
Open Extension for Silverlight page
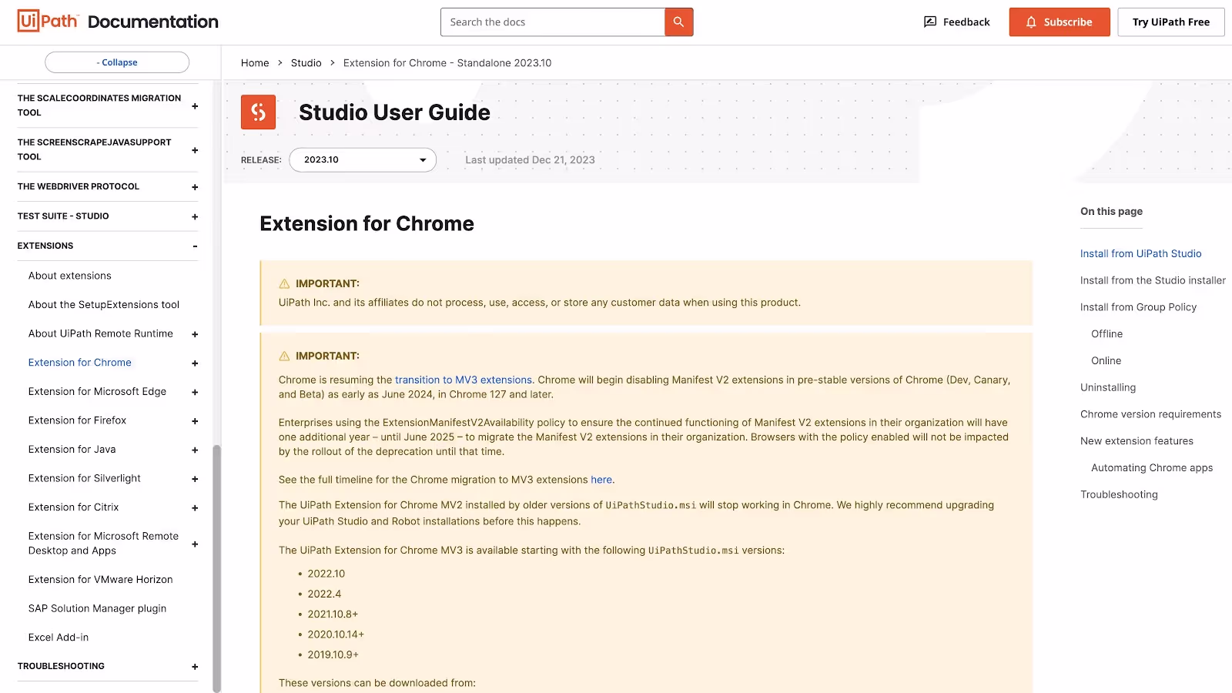85,478
